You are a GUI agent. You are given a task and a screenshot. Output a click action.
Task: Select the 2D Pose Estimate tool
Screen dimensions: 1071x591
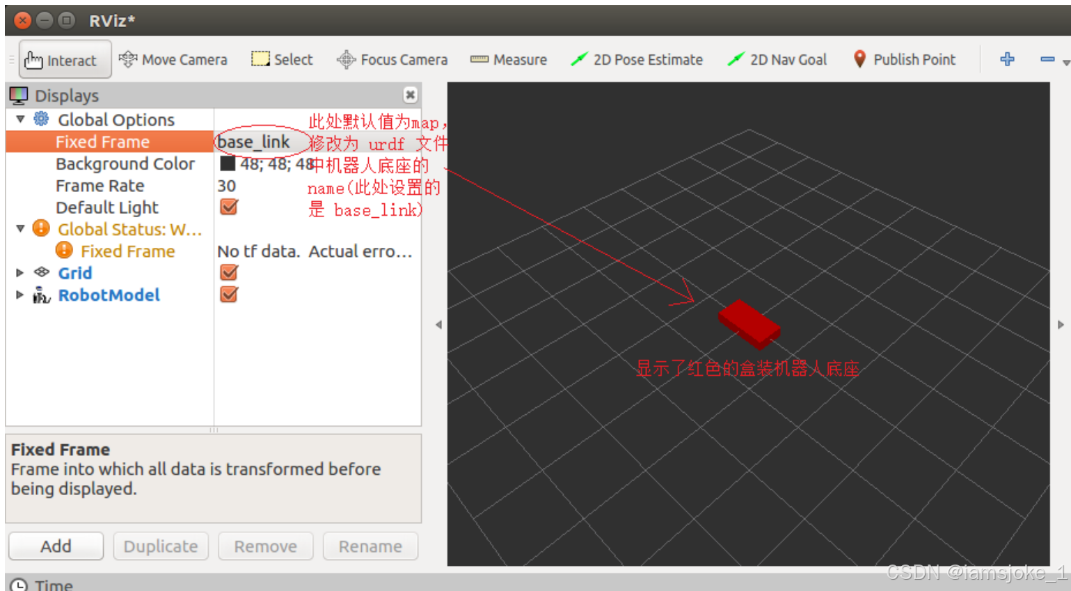pyautogui.click(x=637, y=60)
